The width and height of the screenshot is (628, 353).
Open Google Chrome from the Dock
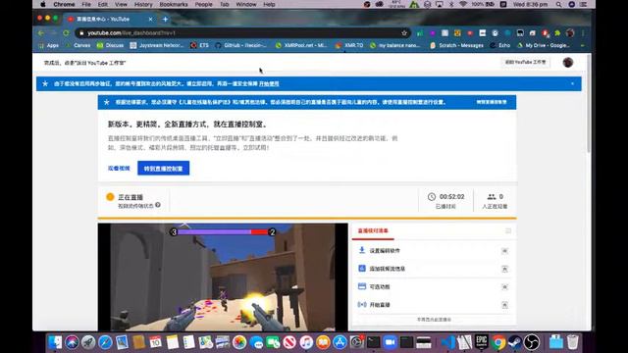pos(498,342)
